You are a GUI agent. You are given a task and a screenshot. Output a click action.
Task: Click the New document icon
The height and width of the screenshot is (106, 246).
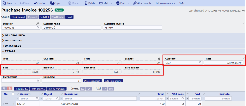pyautogui.click(x=5, y=3)
